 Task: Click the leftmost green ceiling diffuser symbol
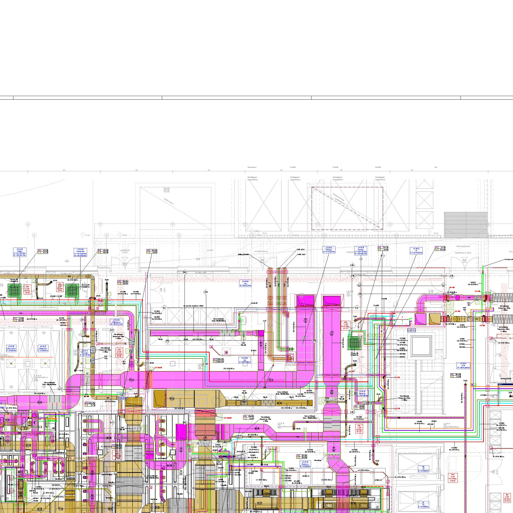click(16, 290)
